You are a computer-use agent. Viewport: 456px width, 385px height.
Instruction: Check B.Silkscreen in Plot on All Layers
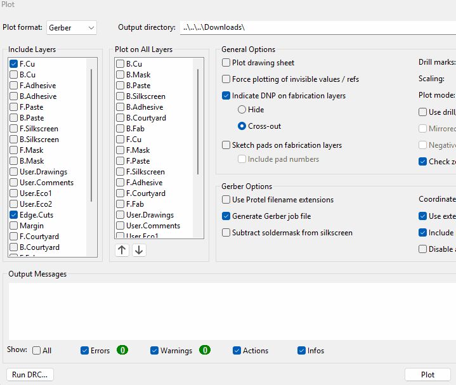click(x=120, y=96)
